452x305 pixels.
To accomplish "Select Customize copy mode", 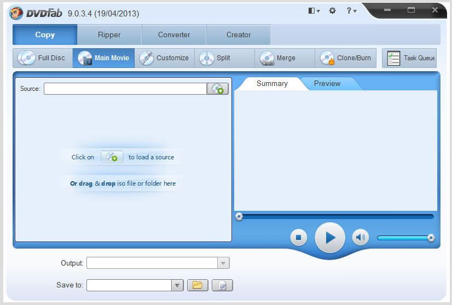I will 164,58.
